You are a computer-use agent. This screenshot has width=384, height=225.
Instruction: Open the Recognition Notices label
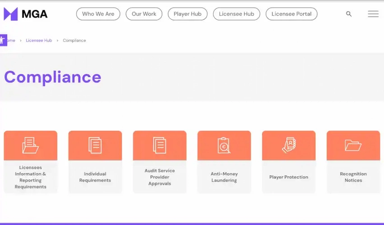(x=353, y=177)
